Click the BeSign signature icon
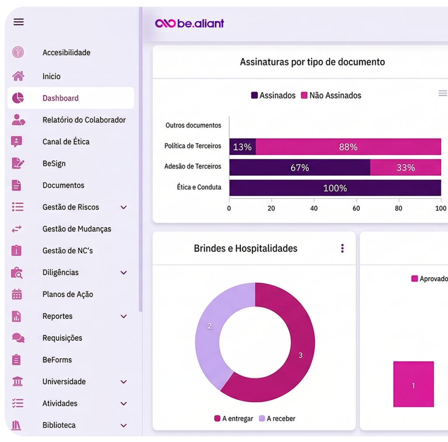448x442 pixels. pos(17,163)
